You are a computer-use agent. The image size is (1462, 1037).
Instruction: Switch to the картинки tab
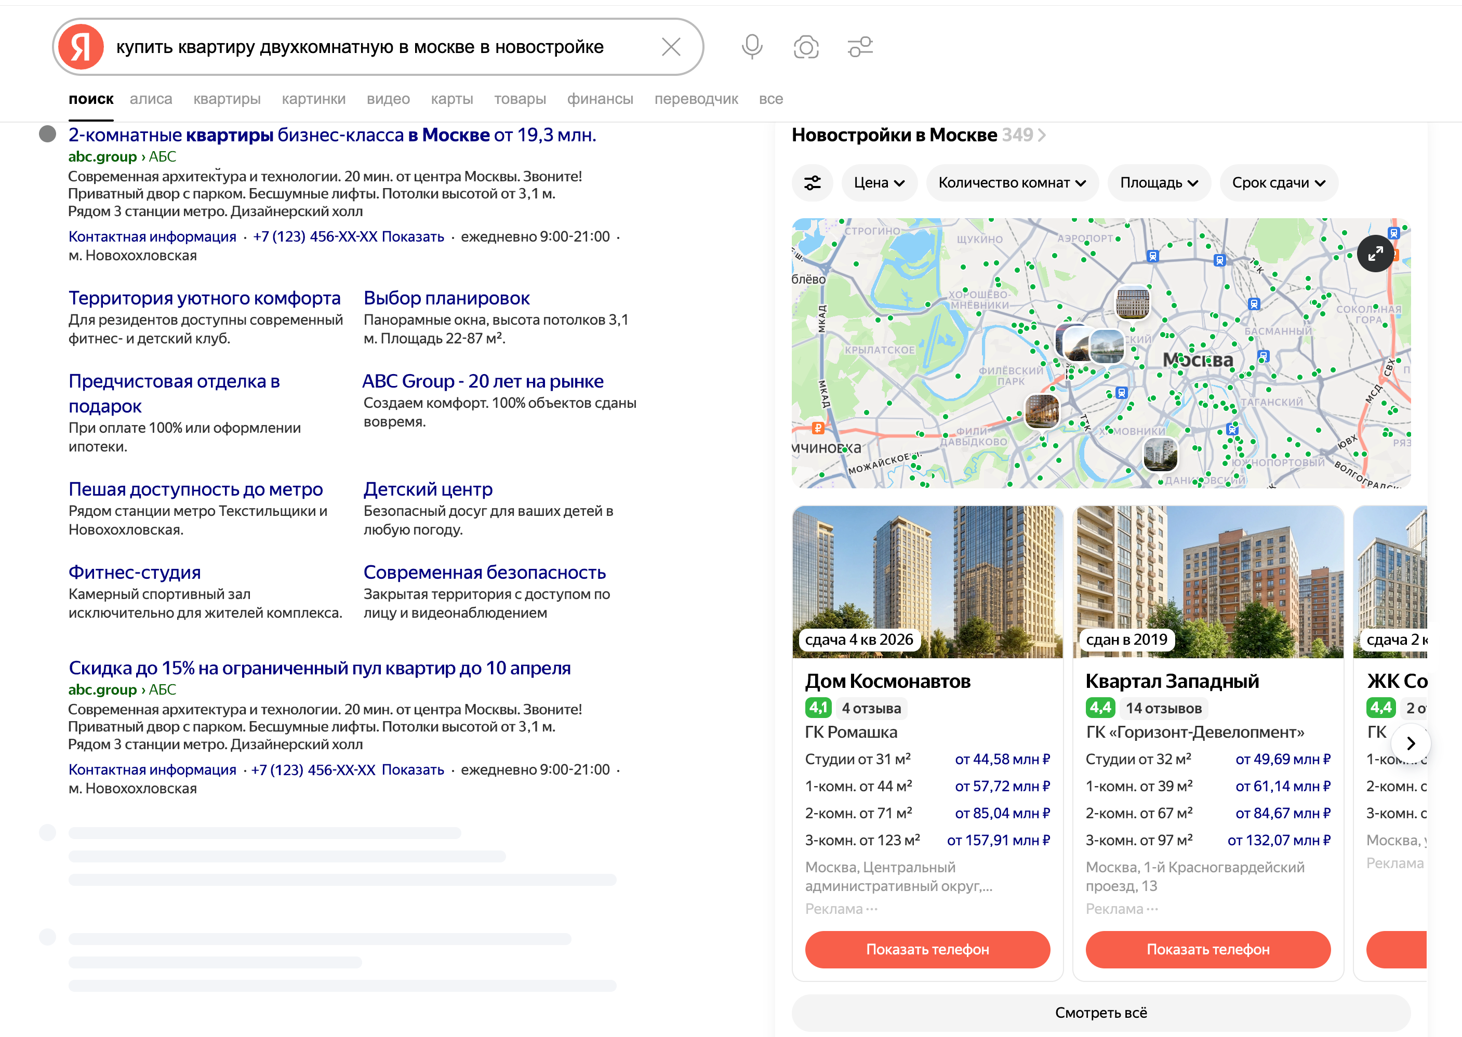(x=313, y=99)
